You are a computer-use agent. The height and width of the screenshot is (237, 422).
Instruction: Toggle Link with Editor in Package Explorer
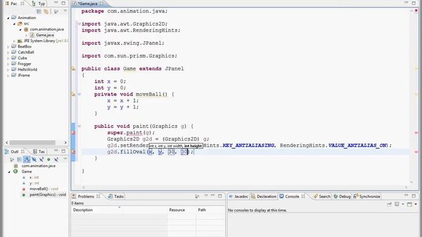coord(46,11)
